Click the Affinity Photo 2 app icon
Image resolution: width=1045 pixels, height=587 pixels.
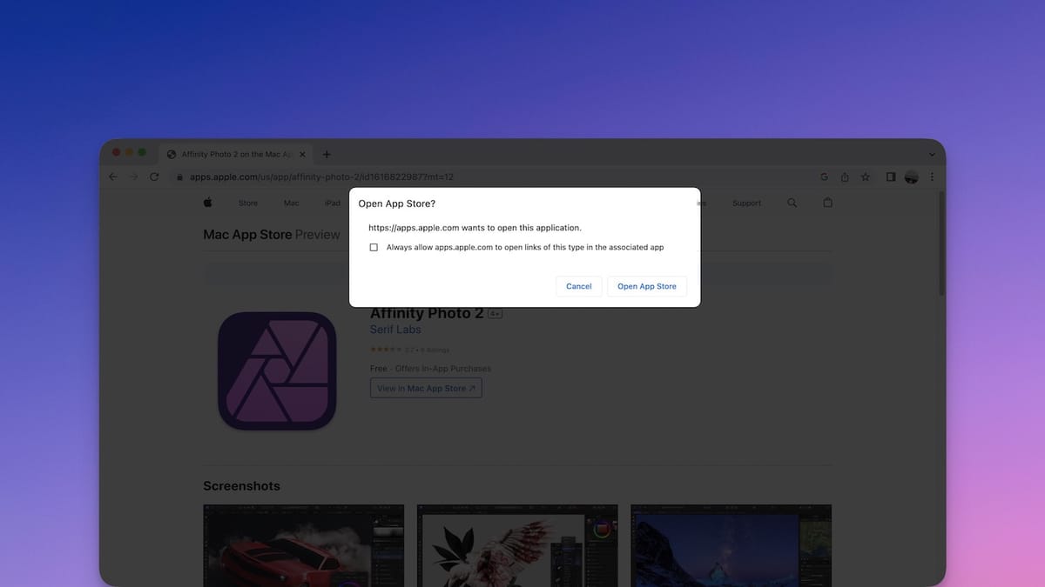tap(277, 370)
